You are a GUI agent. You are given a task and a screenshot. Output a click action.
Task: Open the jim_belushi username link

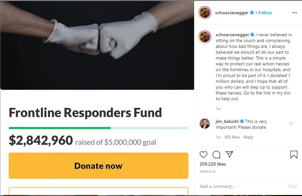(227, 121)
